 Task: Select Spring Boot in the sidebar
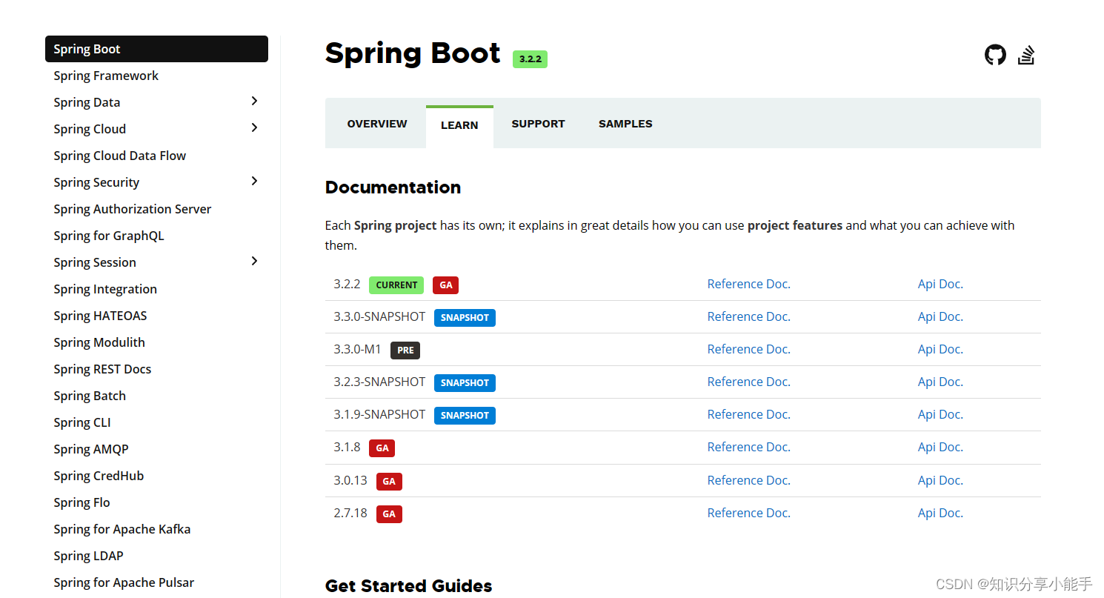pos(156,49)
